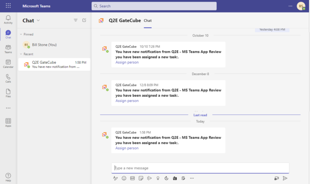
Task: Click Q2E GateCube avatar on 10/10 message
Action: click(105, 49)
